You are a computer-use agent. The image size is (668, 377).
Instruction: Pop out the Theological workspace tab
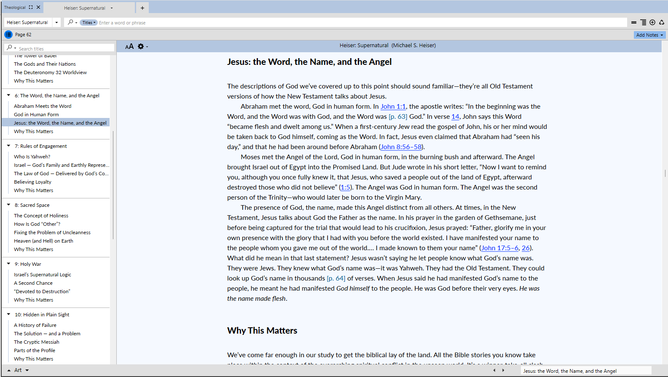[31, 7]
